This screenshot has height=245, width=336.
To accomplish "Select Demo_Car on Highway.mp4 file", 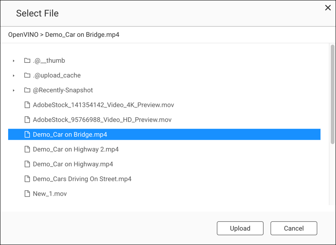I will coord(73,164).
